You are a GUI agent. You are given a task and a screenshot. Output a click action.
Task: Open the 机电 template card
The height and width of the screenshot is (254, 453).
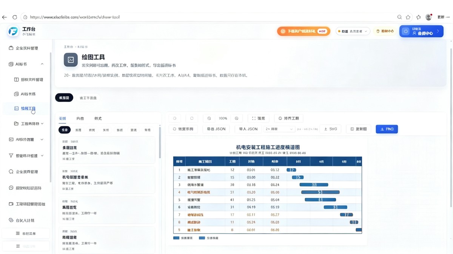[x=107, y=179]
